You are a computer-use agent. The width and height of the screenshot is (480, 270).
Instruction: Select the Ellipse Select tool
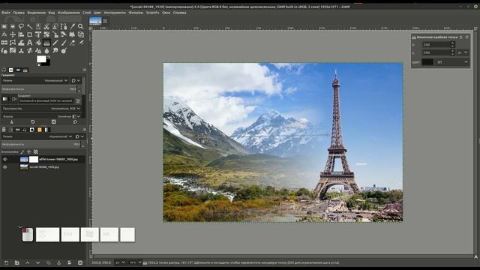[13, 27]
